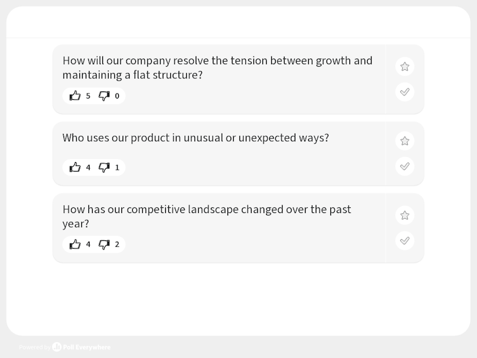Image resolution: width=477 pixels, height=358 pixels.
Task: Click the 'Powered by' footer text
Action: click(35, 347)
